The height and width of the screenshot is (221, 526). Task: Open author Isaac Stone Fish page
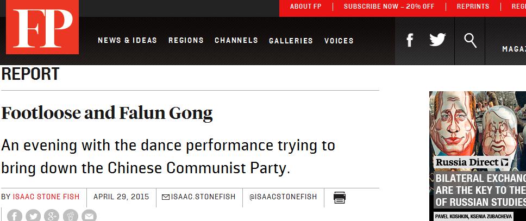46,197
